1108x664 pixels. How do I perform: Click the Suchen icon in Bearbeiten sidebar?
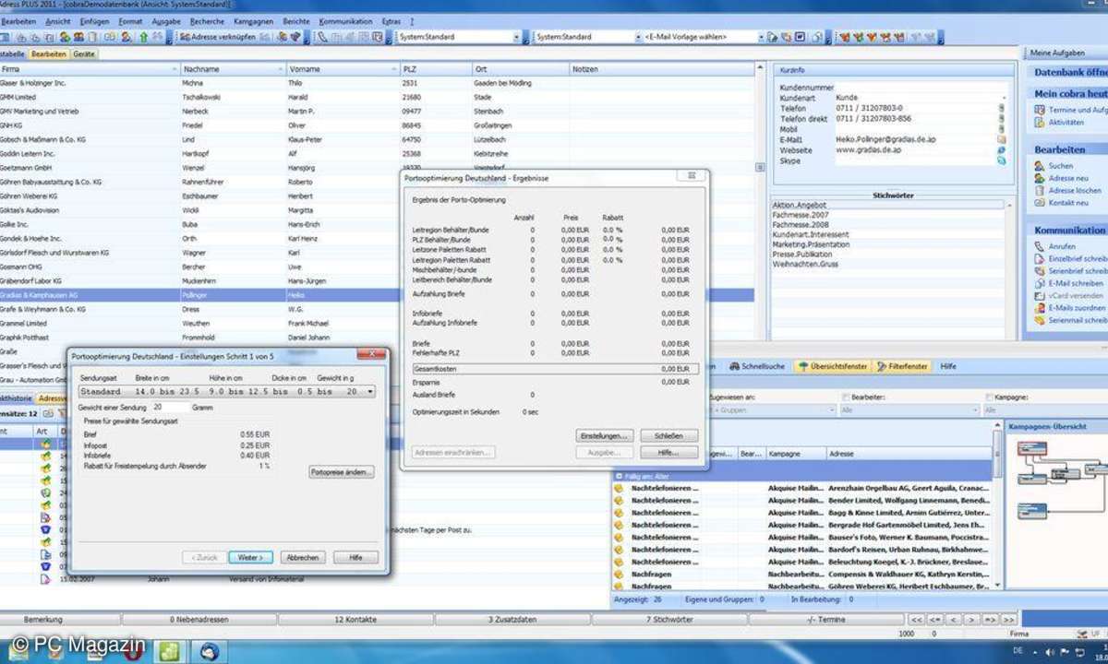[1040, 166]
